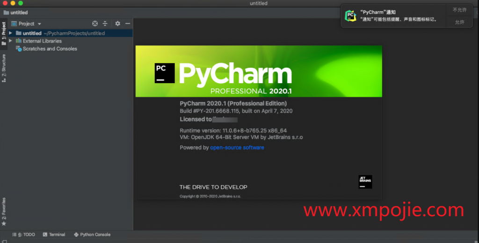Open the Python Console tool window
Screen dimensions: 479x243
(92, 235)
